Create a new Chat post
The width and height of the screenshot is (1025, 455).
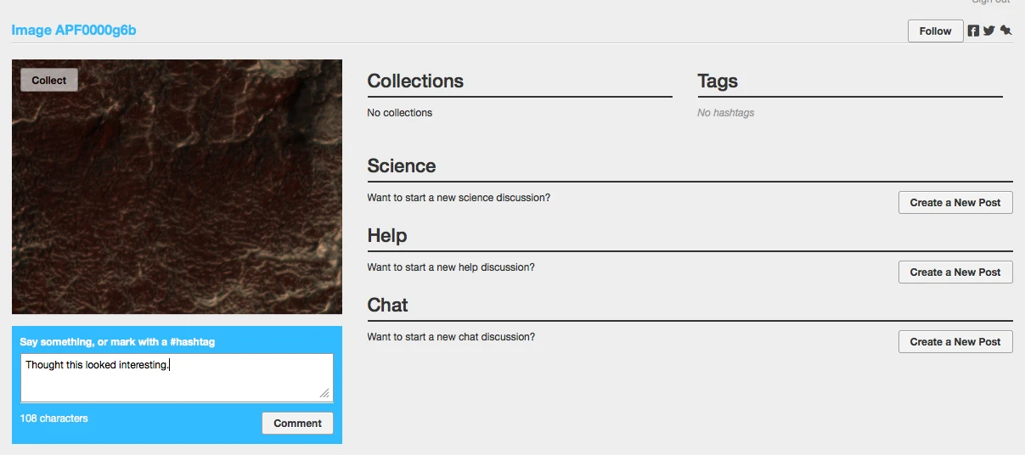click(x=955, y=341)
